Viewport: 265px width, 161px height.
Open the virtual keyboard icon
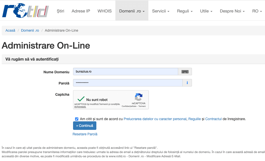pos(185,72)
